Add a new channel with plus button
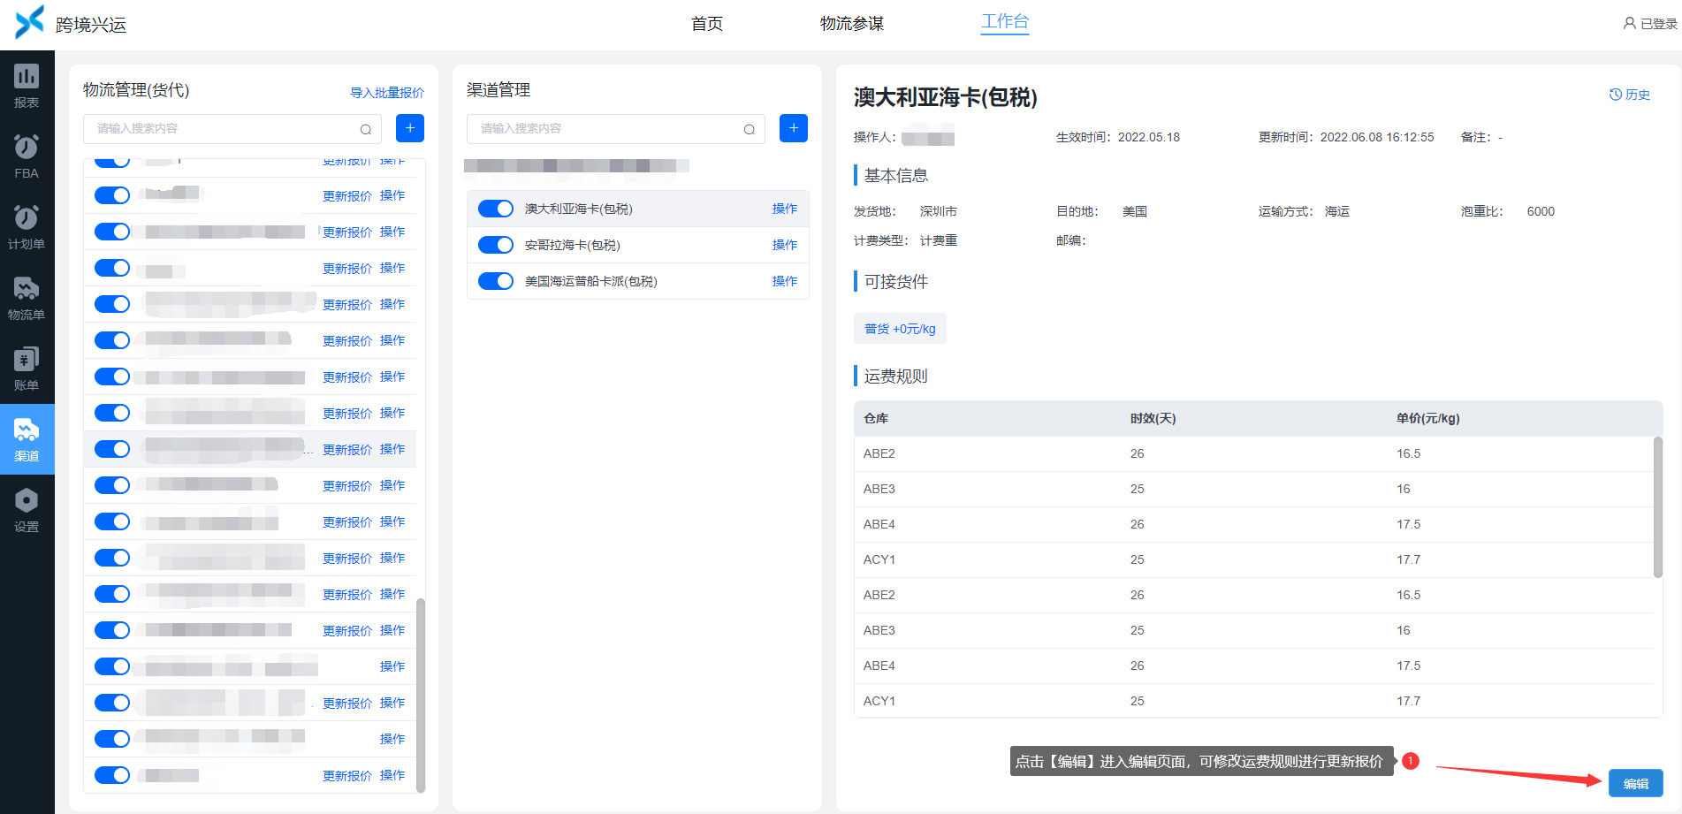This screenshot has width=1682, height=814. point(794,128)
